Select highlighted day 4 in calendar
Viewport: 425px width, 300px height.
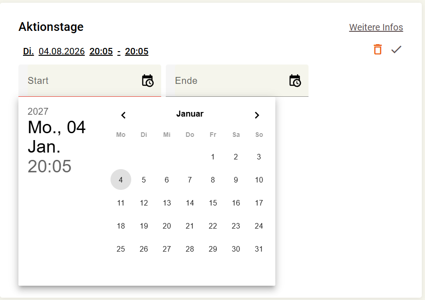pos(121,180)
